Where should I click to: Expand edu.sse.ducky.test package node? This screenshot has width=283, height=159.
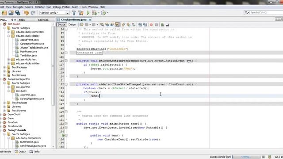pos(9,59)
